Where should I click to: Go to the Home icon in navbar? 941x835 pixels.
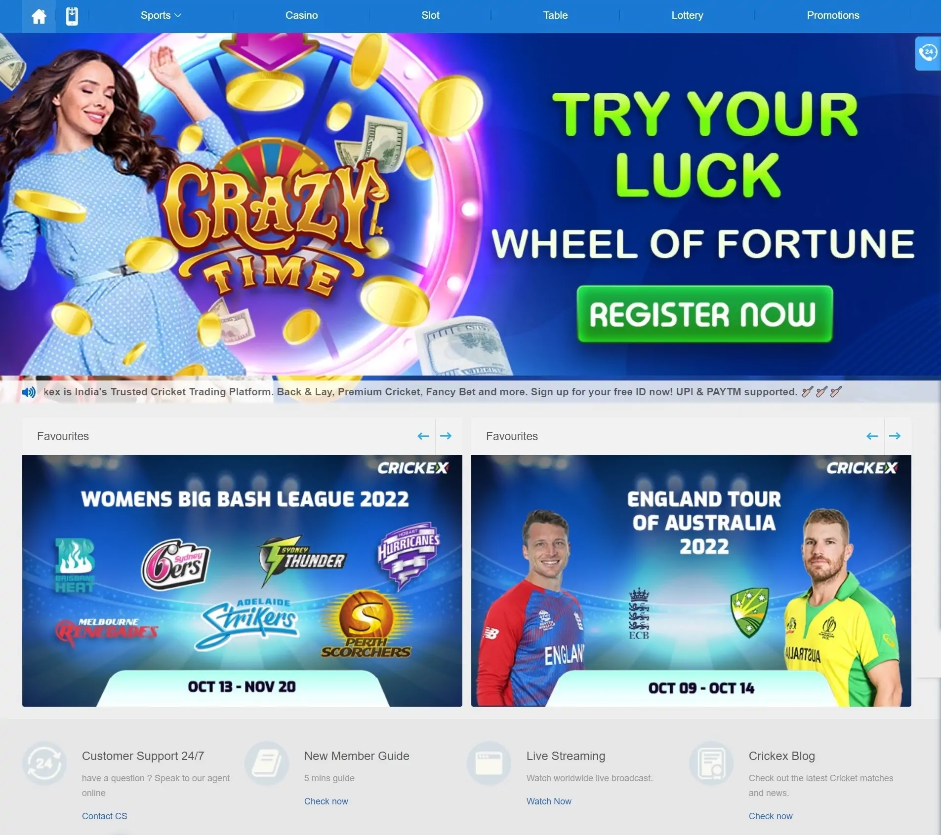tap(39, 16)
